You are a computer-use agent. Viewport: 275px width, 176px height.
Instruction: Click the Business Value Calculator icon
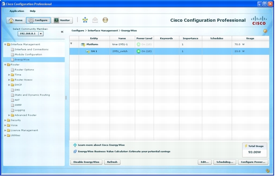pyautogui.click(x=75, y=152)
